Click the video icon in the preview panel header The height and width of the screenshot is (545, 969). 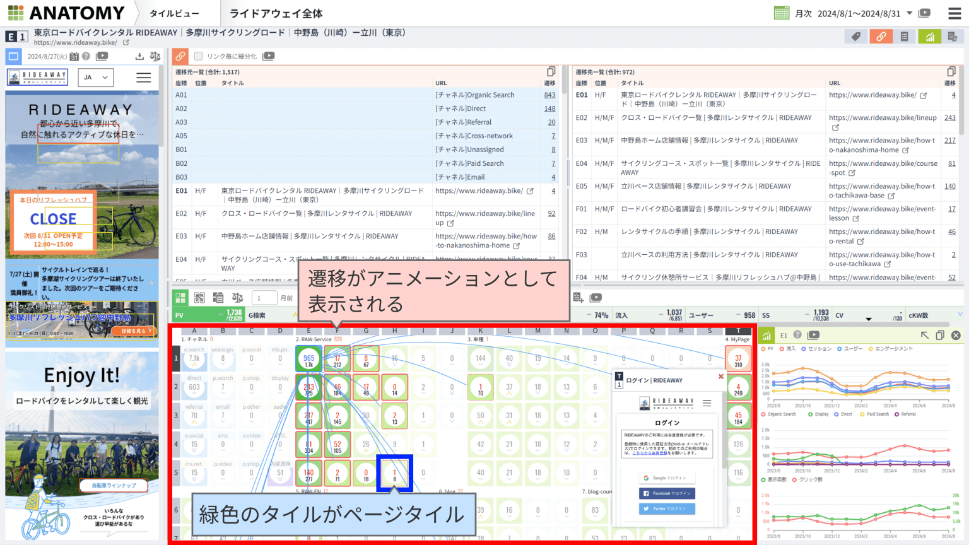[x=102, y=56]
